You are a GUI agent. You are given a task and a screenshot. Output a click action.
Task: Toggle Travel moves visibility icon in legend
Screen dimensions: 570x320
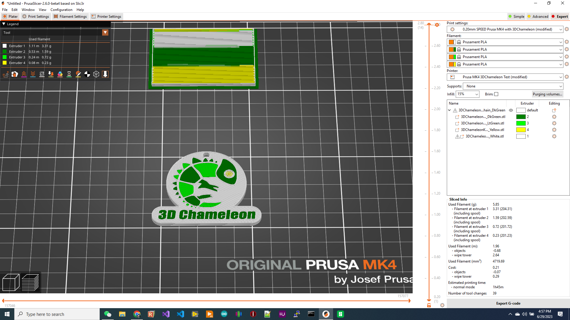[x=6, y=74]
